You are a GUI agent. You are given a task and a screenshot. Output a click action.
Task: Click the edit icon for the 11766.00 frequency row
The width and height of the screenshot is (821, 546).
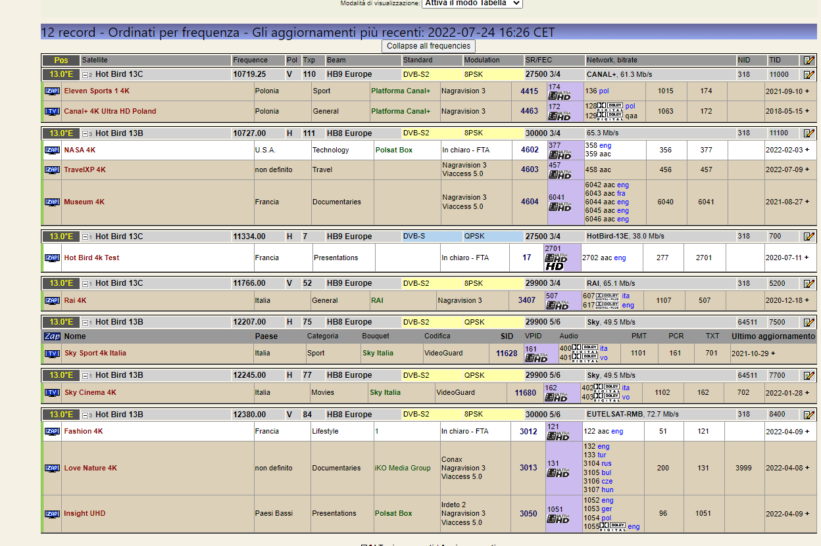[x=809, y=283]
